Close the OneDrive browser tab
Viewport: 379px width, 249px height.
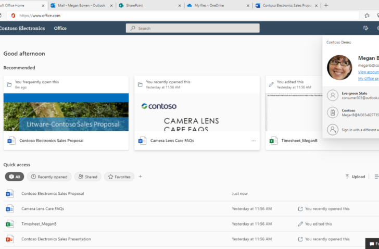click(x=248, y=6)
